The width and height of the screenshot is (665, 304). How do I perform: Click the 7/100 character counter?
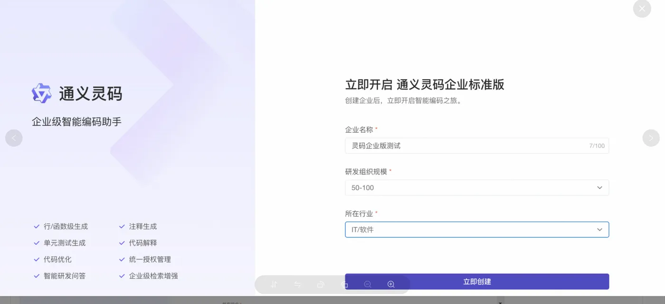[x=597, y=146]
